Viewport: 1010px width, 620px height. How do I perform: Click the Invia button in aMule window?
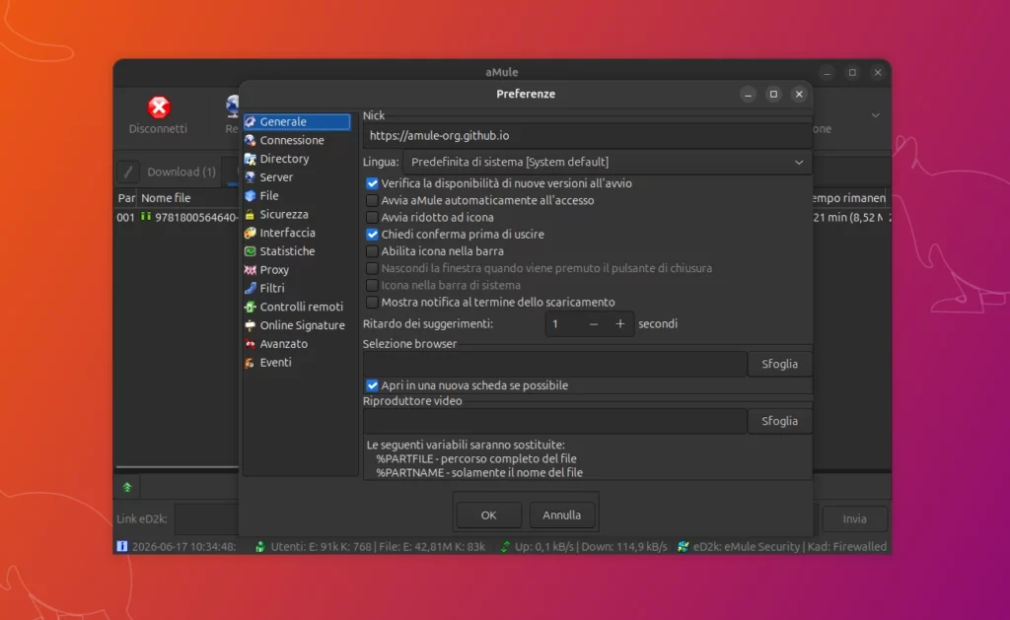854,518
